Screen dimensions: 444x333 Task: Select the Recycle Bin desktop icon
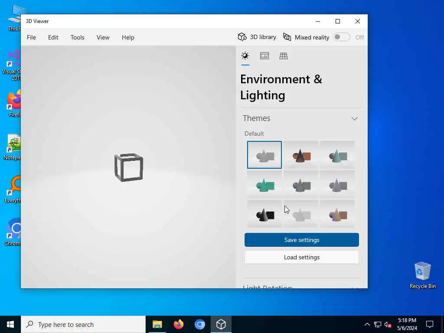(x=422, y=275)
